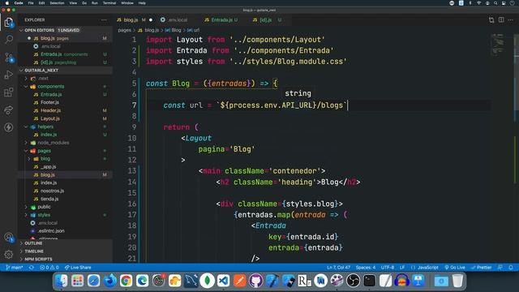Screen dimensions: 519x292
Task: Click Spaces: 4 indentation setting
Action: pos(366,268)
